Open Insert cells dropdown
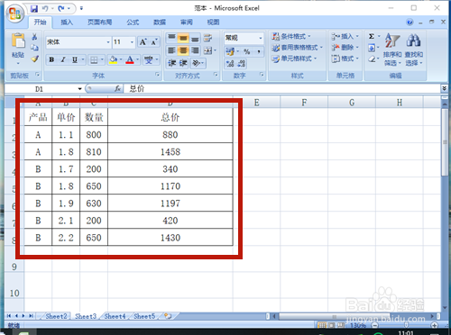 point(345,37)
